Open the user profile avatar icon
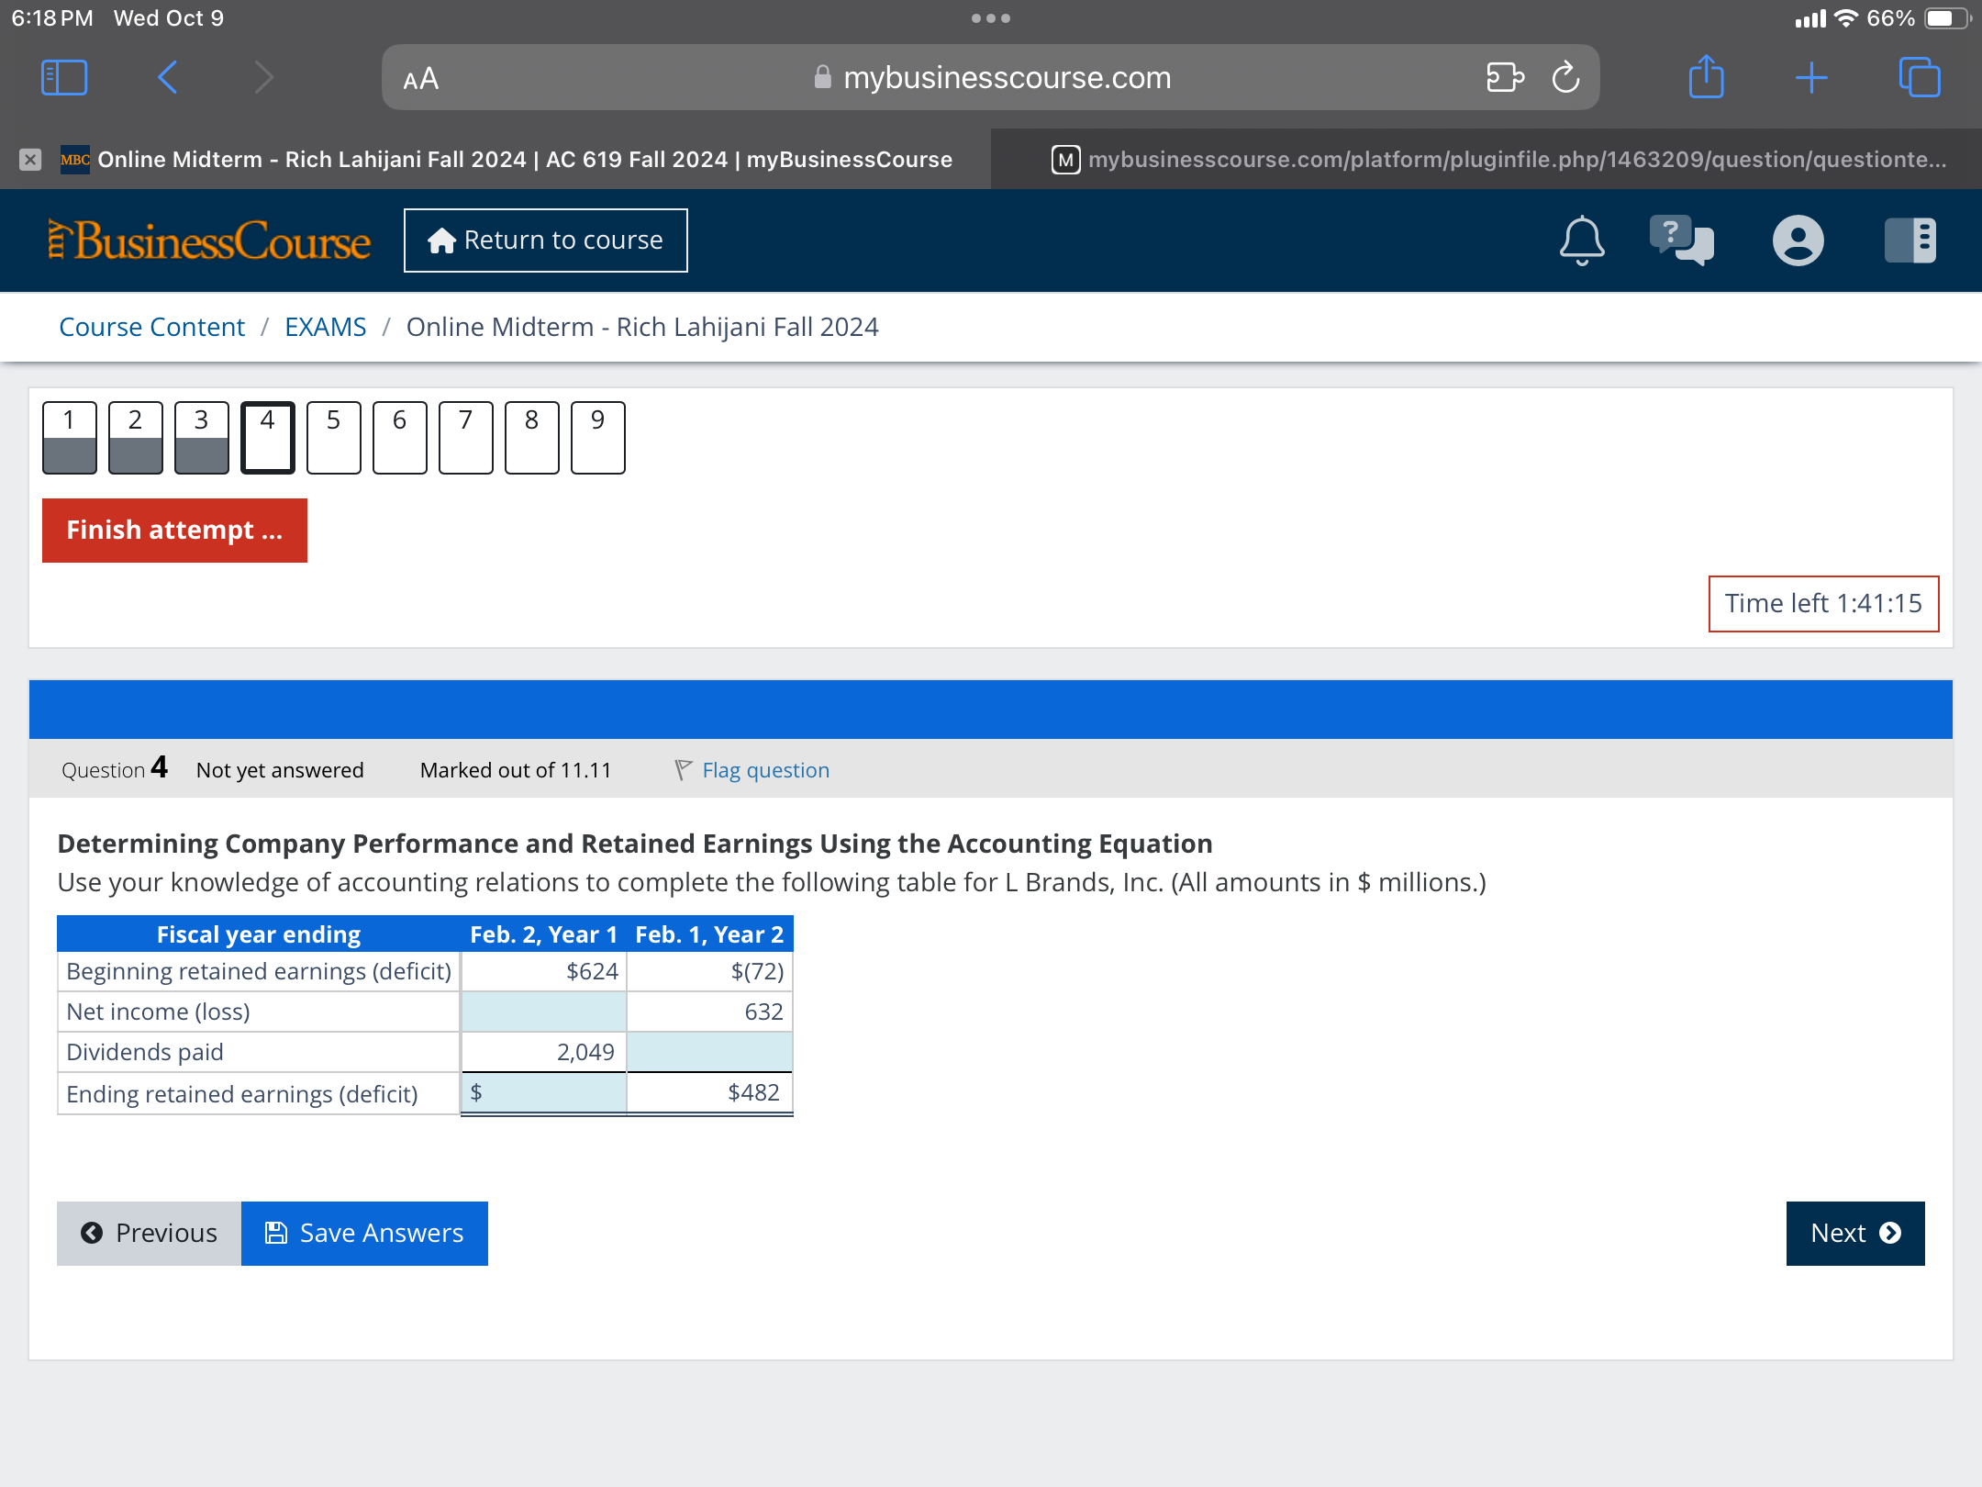 tap(1798, 240)
